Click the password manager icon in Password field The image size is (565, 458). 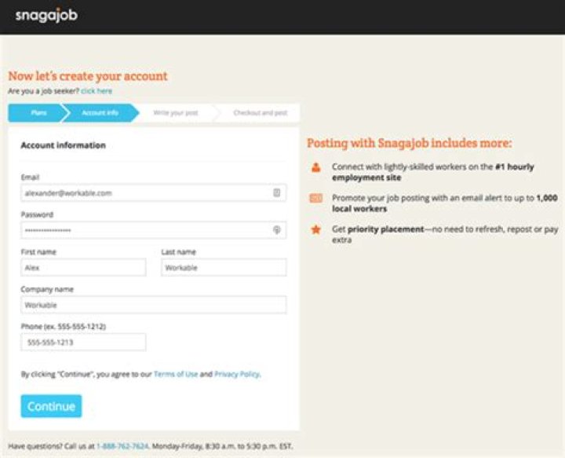coord(276,230)
